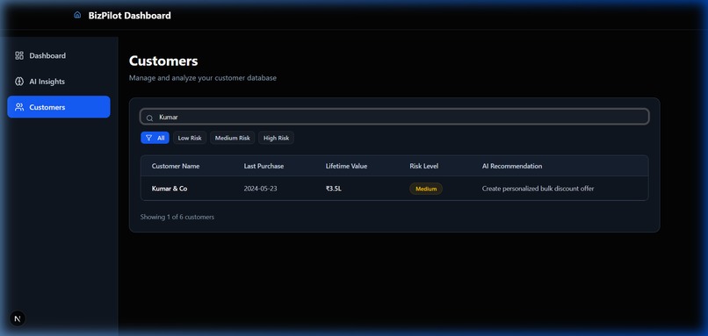
Task: Click the Medium risk badge
Action: [426, 189]
